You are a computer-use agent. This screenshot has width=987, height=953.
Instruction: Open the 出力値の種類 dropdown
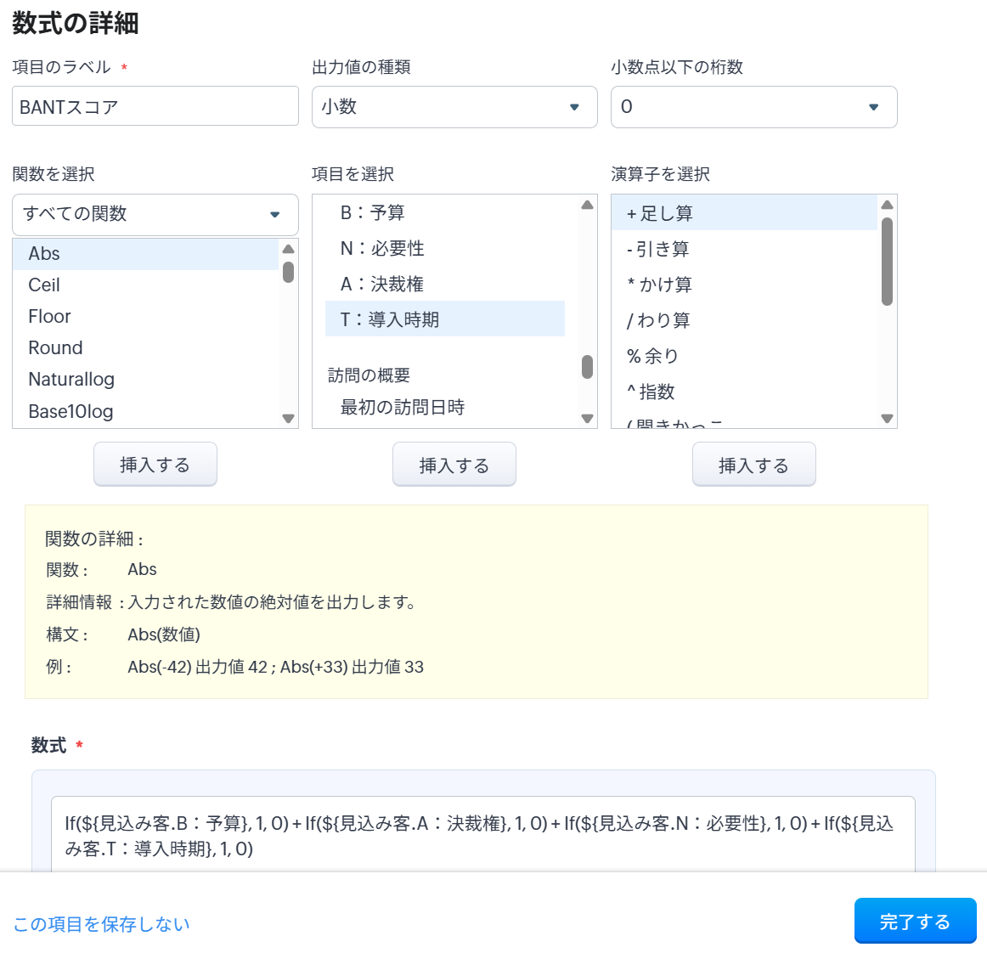(454, 107)
